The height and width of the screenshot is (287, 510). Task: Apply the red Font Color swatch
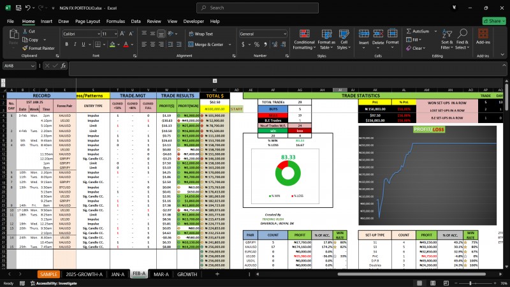[x=126, y=44]
